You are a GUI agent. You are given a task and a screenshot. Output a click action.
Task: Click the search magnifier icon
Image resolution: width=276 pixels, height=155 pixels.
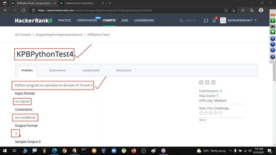pos(181,20)
